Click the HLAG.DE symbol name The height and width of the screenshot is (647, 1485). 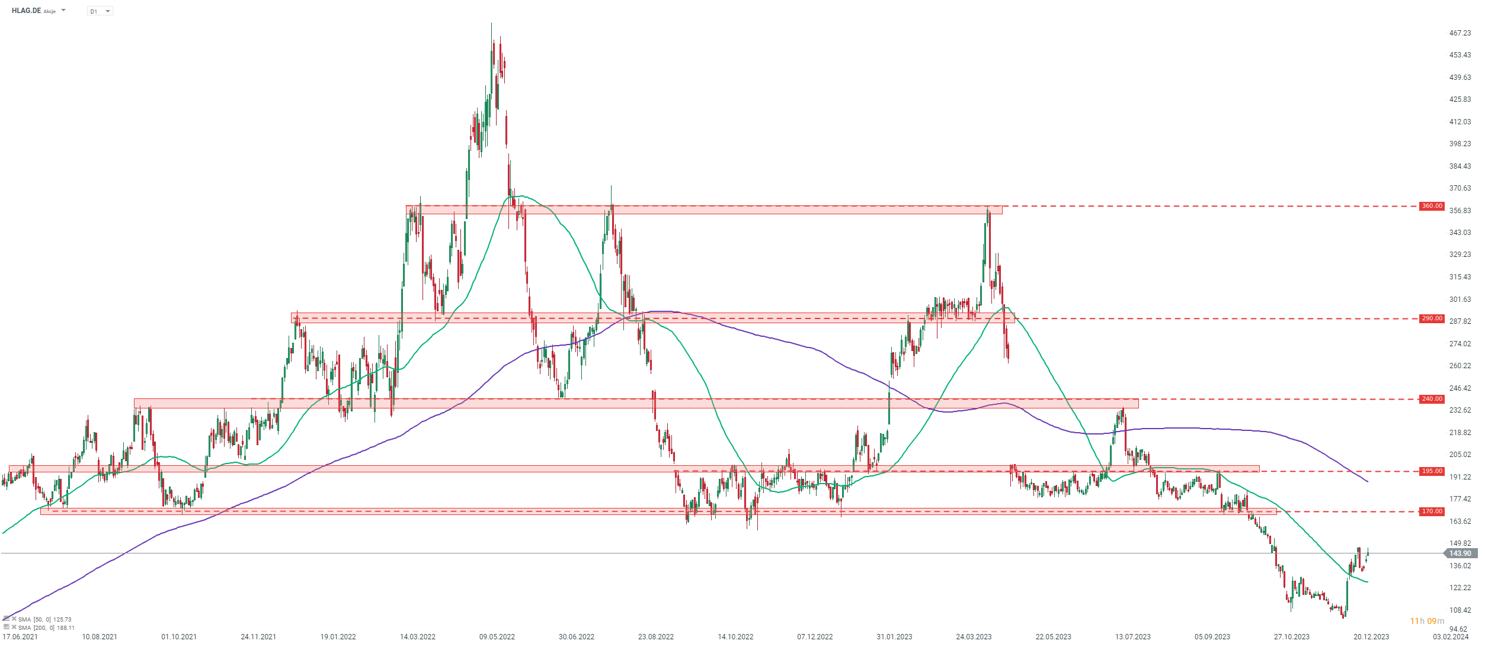click(x=26, y=11)
